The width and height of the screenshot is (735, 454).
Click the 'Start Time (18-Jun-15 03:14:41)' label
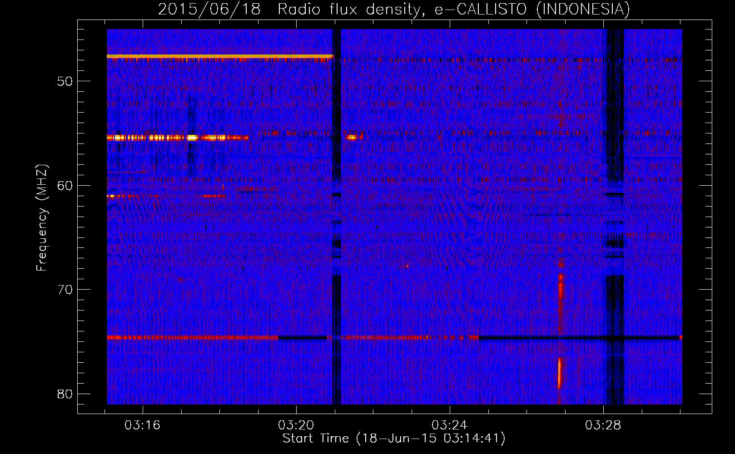click(x=394, y=439)
